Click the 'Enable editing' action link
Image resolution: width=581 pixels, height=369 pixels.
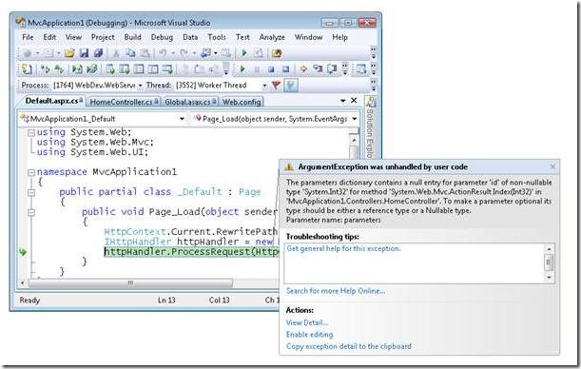(309, 335)
